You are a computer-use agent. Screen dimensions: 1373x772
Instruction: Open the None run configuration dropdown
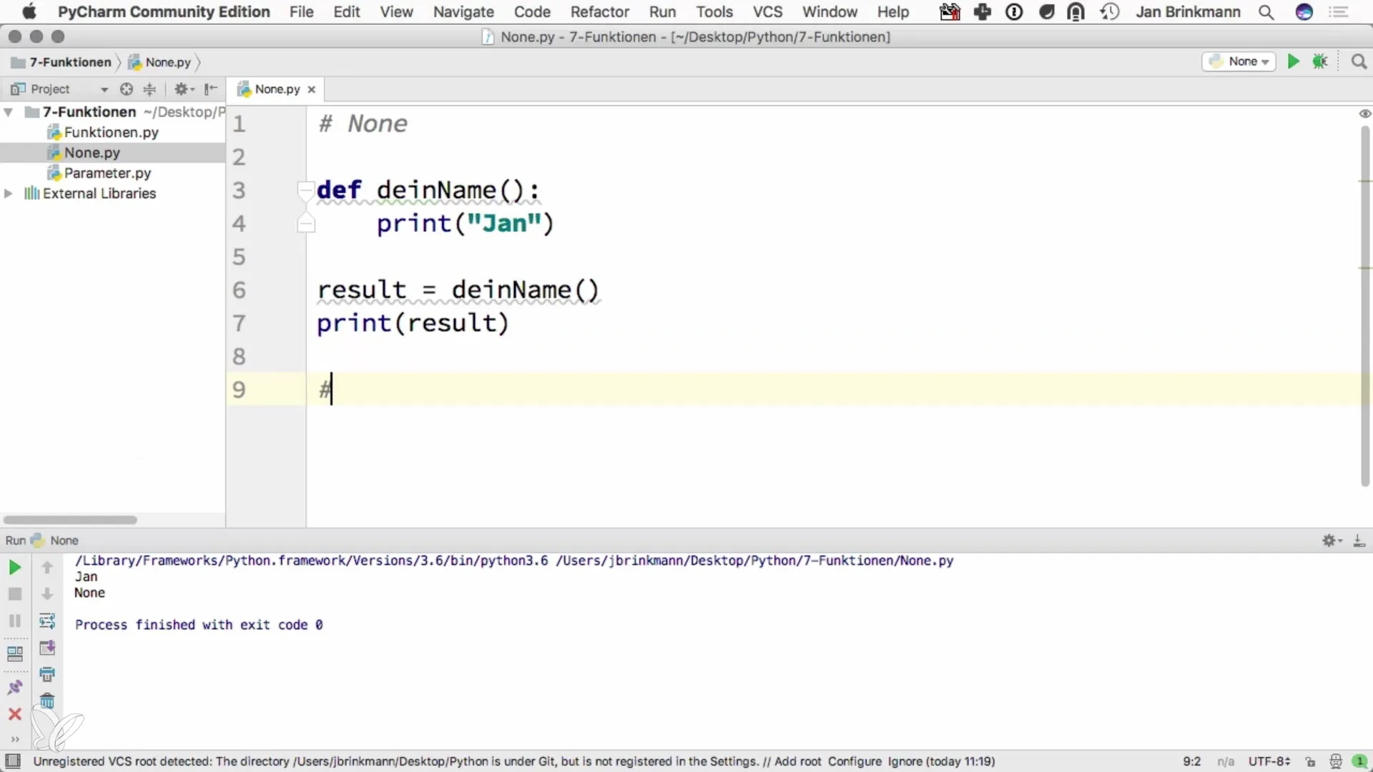coord(1239,61)
